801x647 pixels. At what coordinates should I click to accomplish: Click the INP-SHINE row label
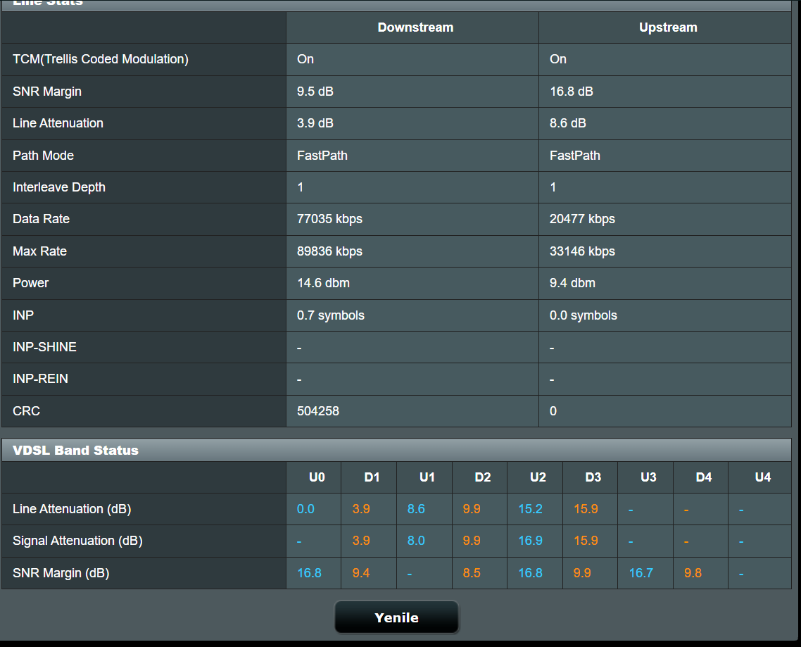pyautogui.click(x=44, y=346)
